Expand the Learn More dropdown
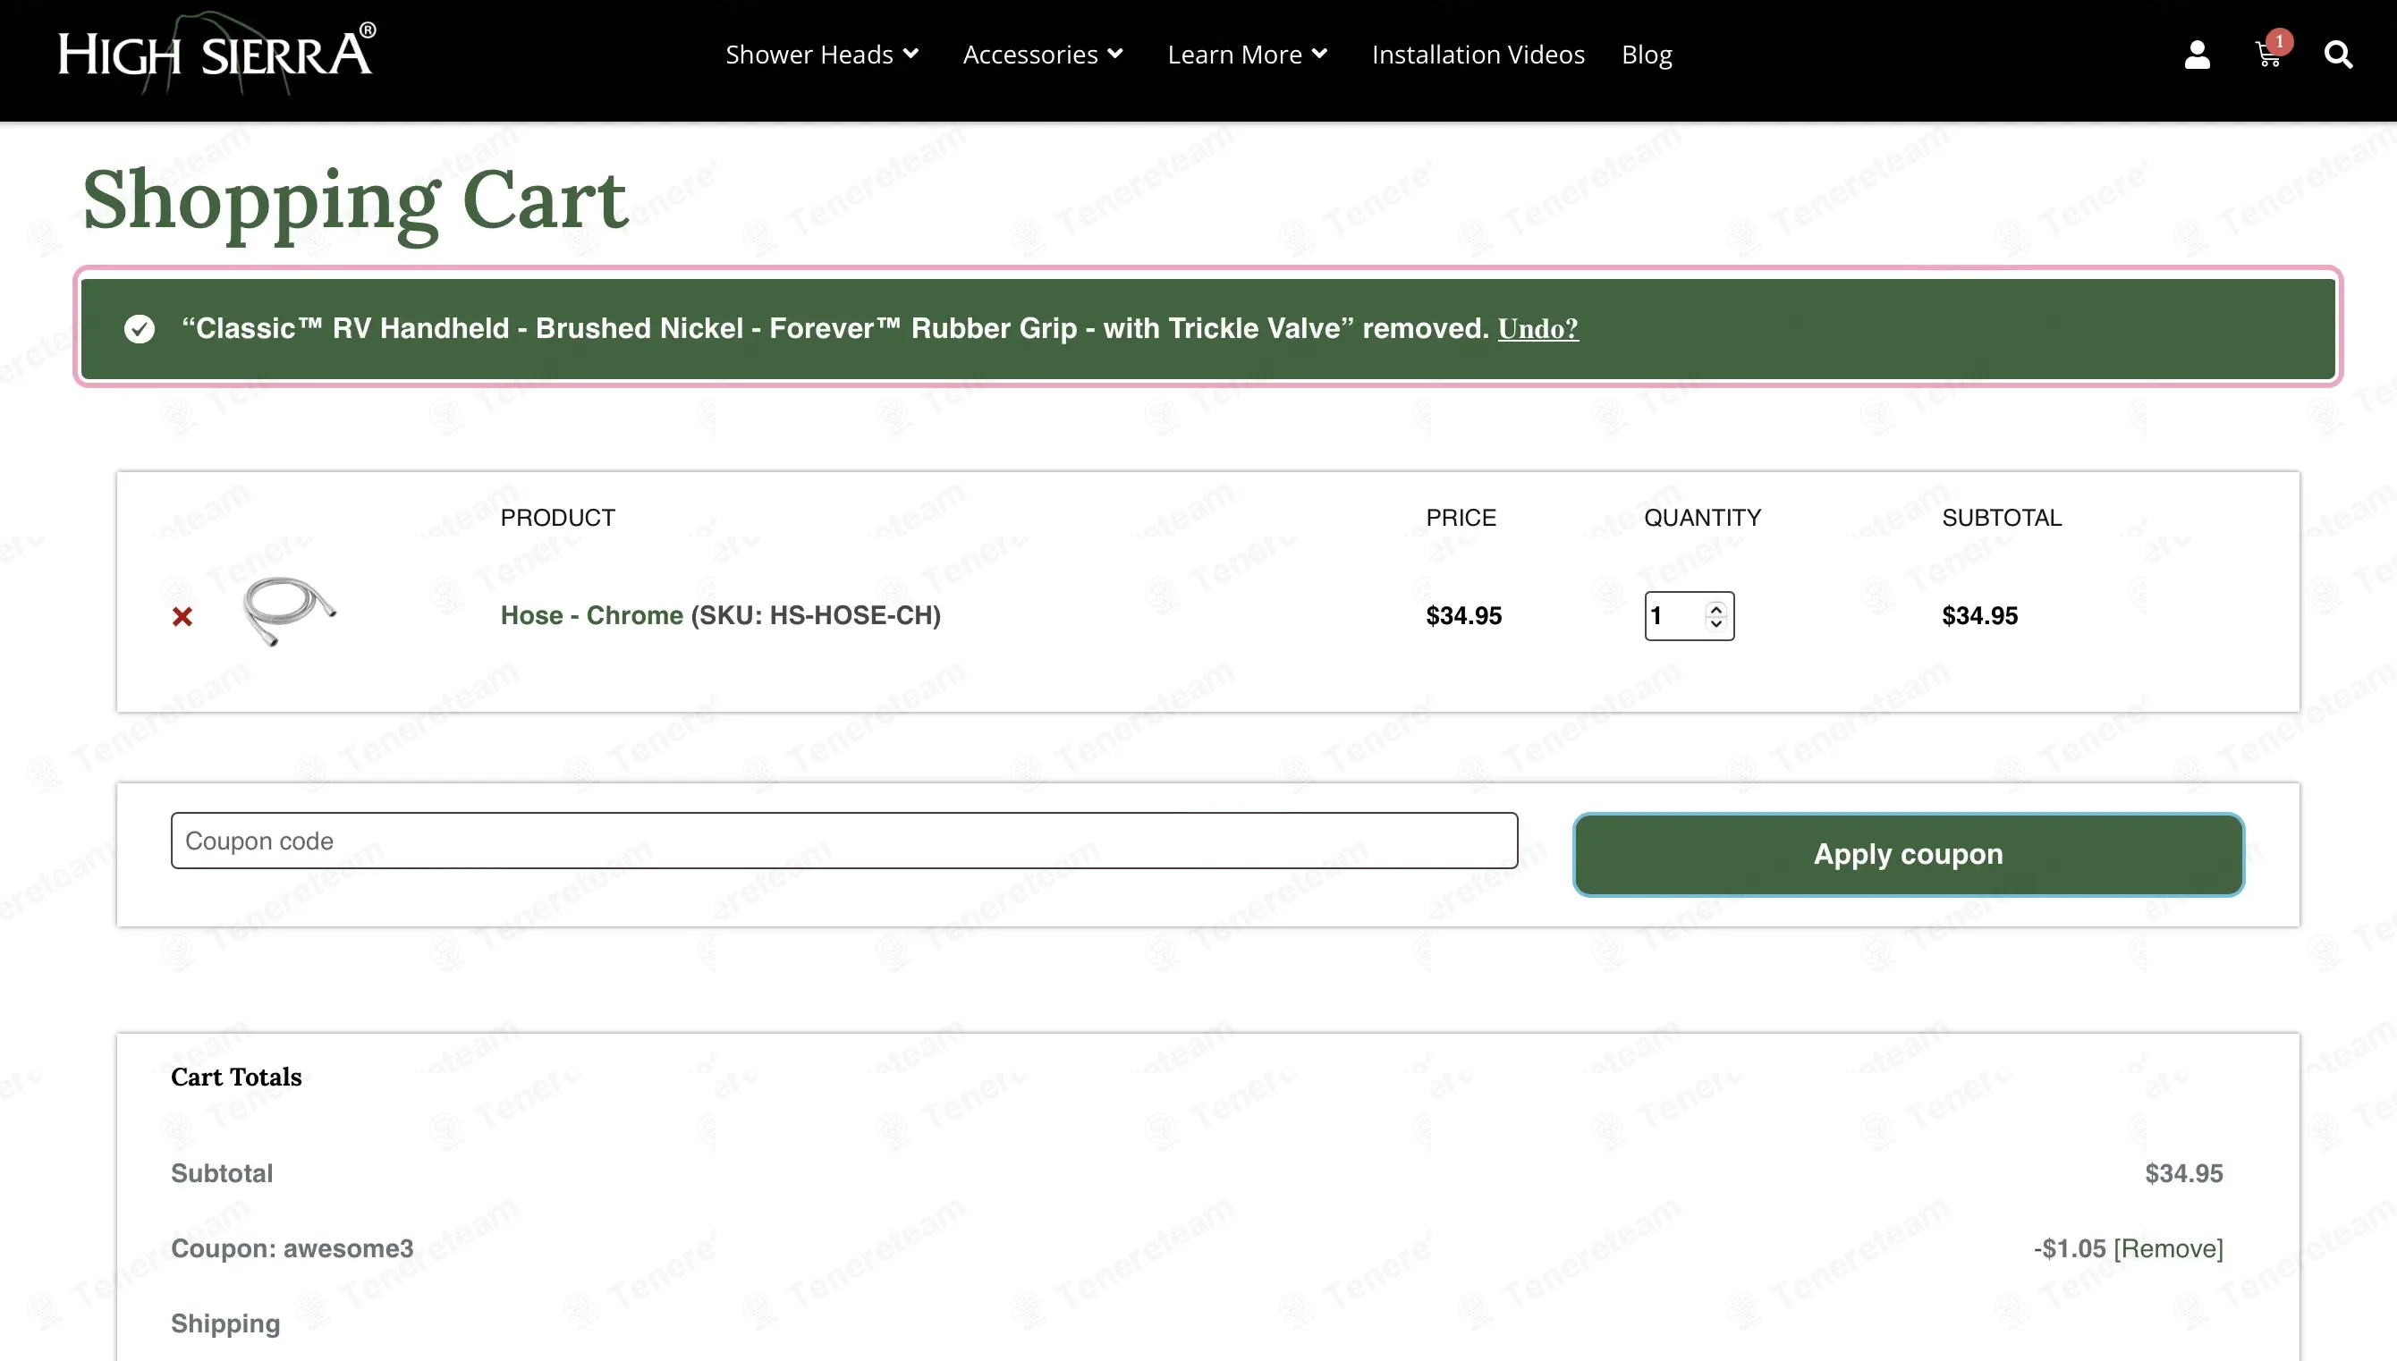2397x1361 pixels. pos(1247,55)
